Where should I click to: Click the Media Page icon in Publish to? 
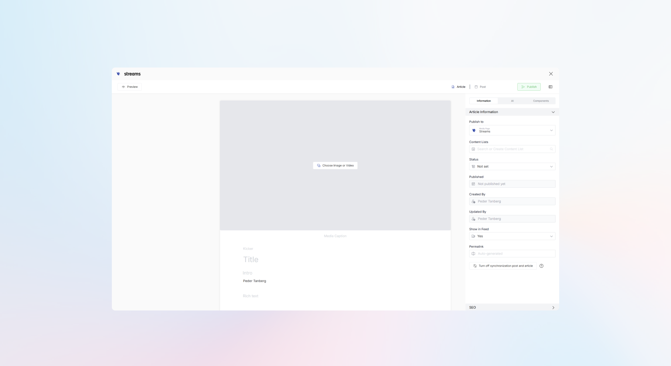[x=473, y=130]
